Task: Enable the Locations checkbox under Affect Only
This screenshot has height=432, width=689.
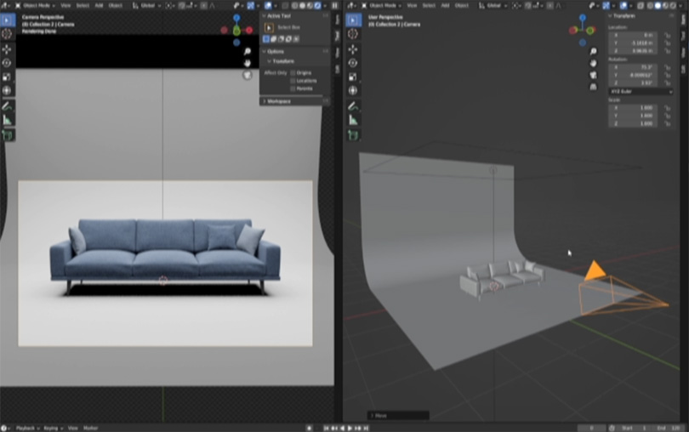Action: 293,81
